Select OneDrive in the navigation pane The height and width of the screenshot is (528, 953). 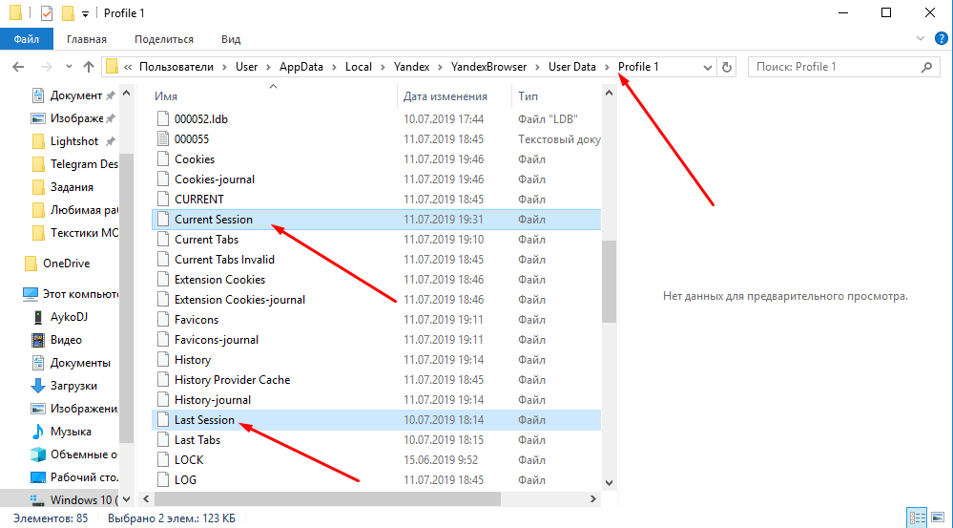pos(66,264)
